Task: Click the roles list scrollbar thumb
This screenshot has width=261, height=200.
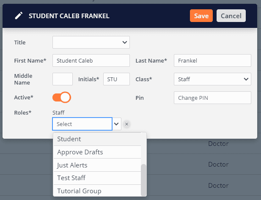Action: point(144,179)
